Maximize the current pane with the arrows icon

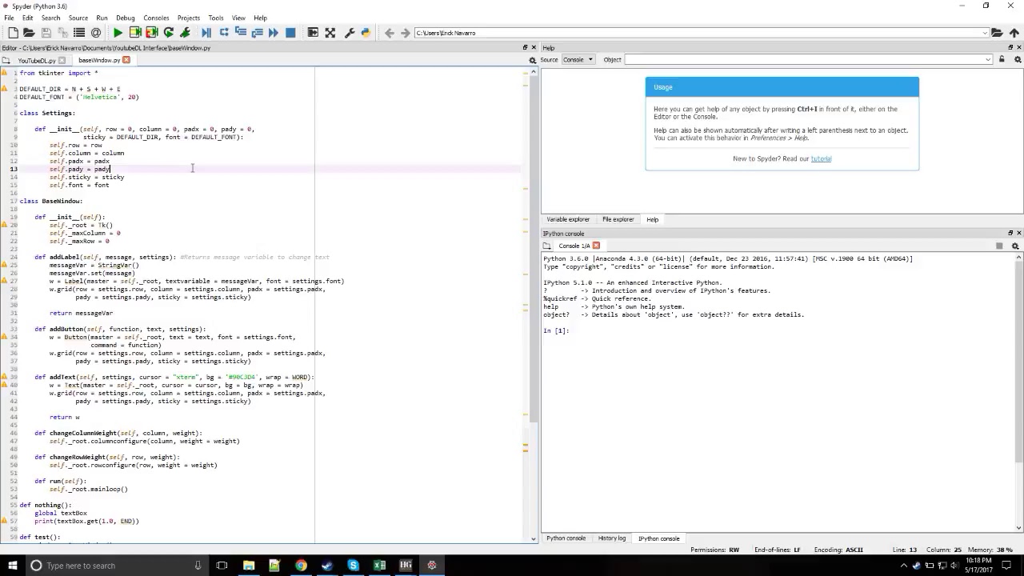330,33
